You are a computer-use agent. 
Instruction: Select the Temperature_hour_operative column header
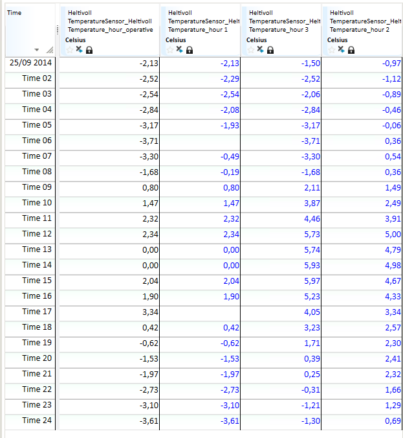110,21
